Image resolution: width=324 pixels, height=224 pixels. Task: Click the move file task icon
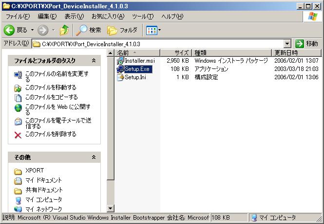18,88
